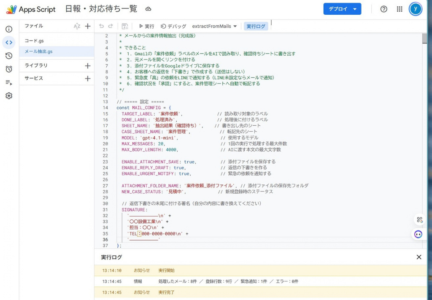Click the const MAIL_CONFIG declaration line
Viewport: 432px width, 300px height.
(x=144, y=108)
